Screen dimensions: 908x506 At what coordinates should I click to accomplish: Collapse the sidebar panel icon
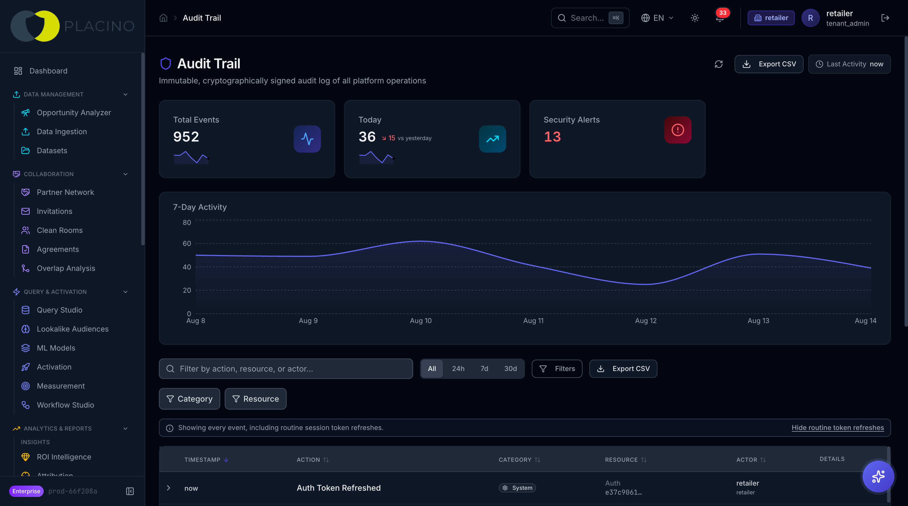[x=130, y=491]
